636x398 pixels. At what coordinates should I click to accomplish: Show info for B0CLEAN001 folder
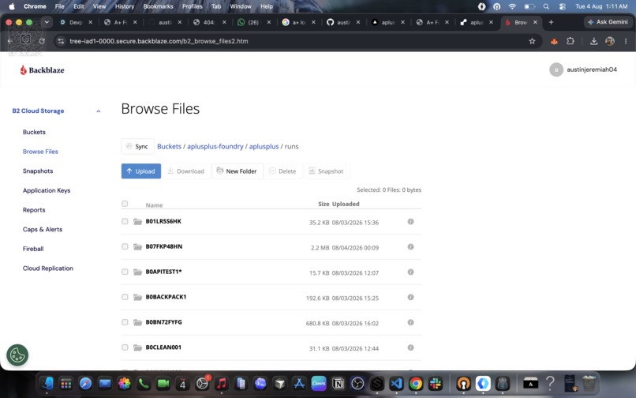(x=410, y=347)
